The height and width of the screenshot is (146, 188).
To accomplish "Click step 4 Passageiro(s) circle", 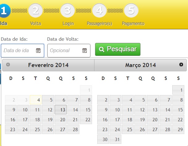I will [x=99, y=10].
